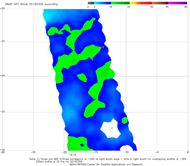Image resolution: width=190 pixels, height=166 pixels.
Task: Click the title 'SMAP NRT Winds 20190309 ascending'
Action: point(31,4)
